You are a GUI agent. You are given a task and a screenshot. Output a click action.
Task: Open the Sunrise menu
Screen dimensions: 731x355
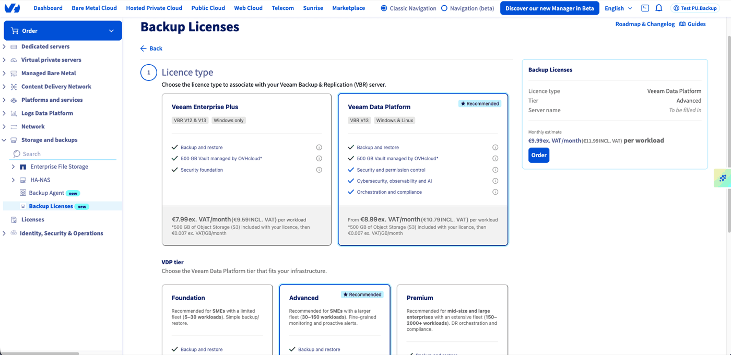coord(313,8)
